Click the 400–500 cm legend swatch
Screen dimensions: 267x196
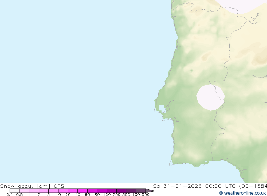[x=141, y=191]
